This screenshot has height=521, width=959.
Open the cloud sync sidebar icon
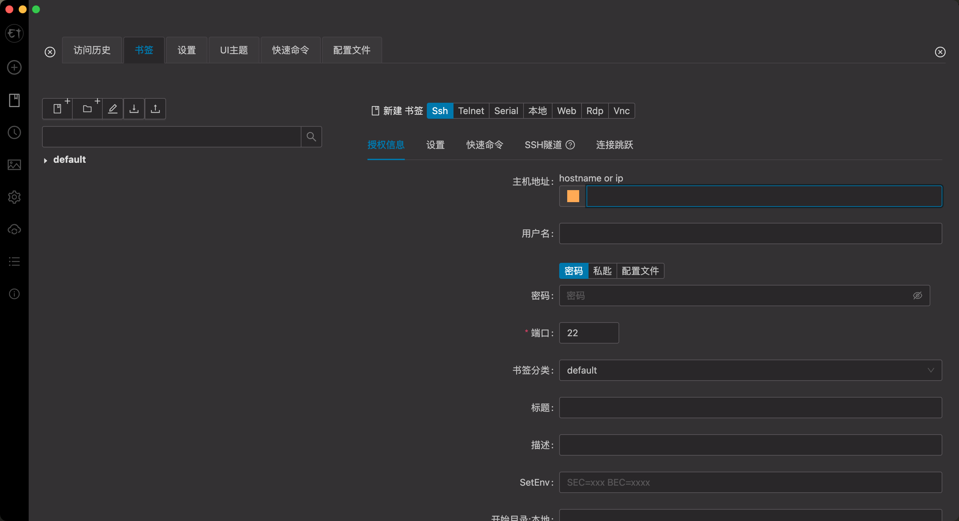(x=14, y=229)
